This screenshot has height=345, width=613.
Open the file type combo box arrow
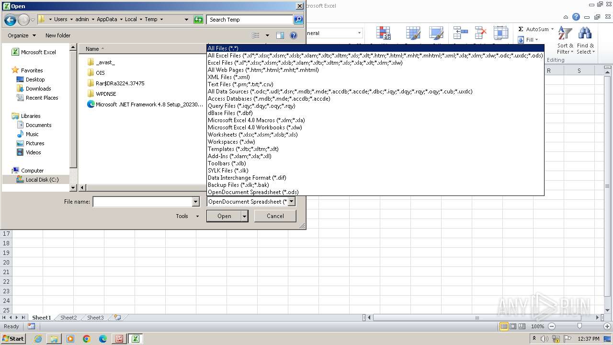click(292, 202)
